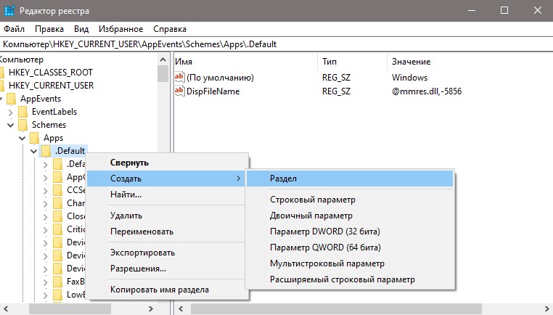Collapse the Schemes key
Screen dimensions: 553x315
(x=11, y=126)
